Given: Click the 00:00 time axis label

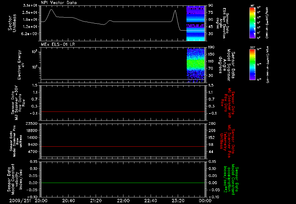Looking at the screenshot, I should point(205,201).
